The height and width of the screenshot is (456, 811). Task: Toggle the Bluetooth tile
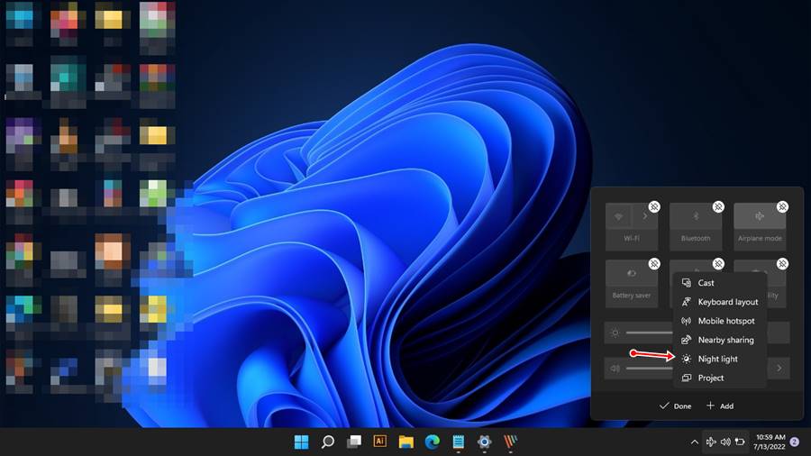[x=696, y=216]
